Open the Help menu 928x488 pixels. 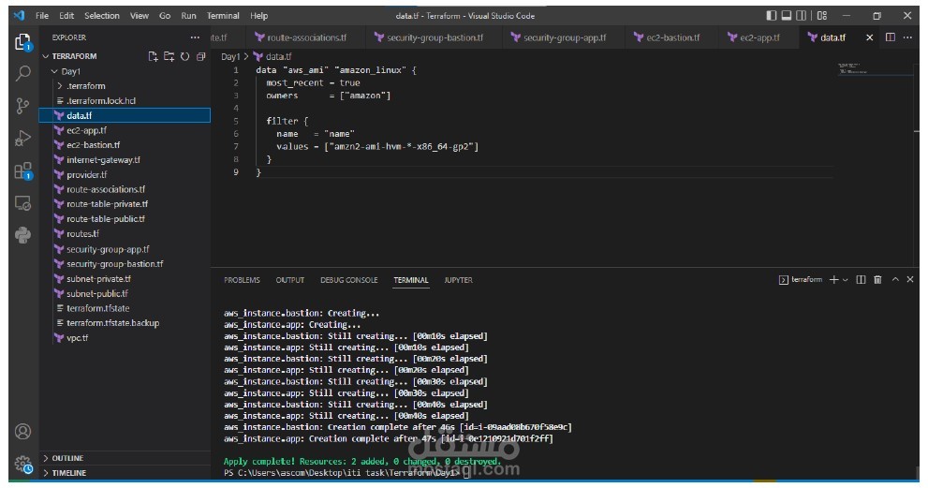(258, 16)
